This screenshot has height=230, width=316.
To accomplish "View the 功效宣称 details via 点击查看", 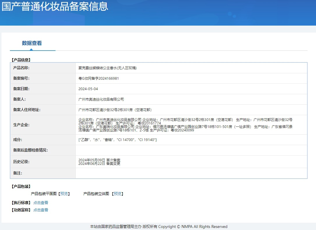I will [40, 210].
